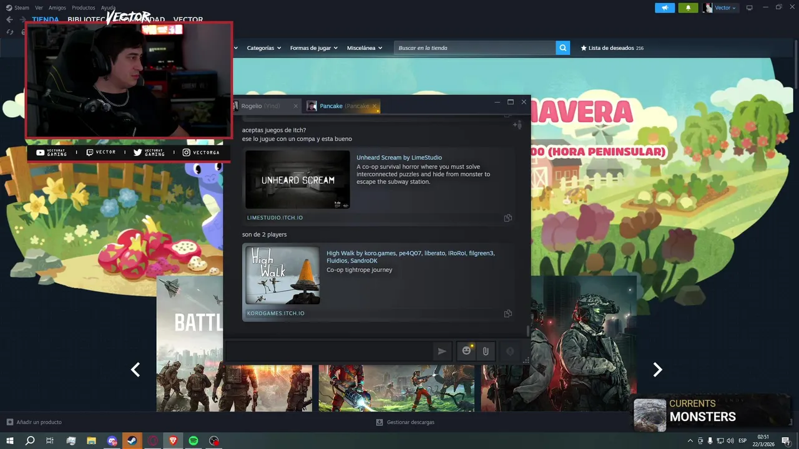Expand the Categorías dropdown menu
Viewport: 799px width, 449px height.
(264, 48)
